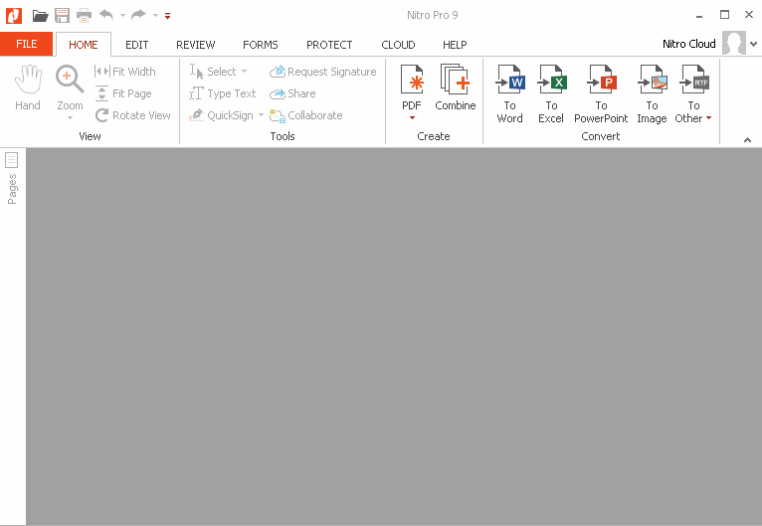Customize Quick Access Toolbar dropdown
Image resolution: width=762 pixels, height=526 pixels.
click(168, 16)
